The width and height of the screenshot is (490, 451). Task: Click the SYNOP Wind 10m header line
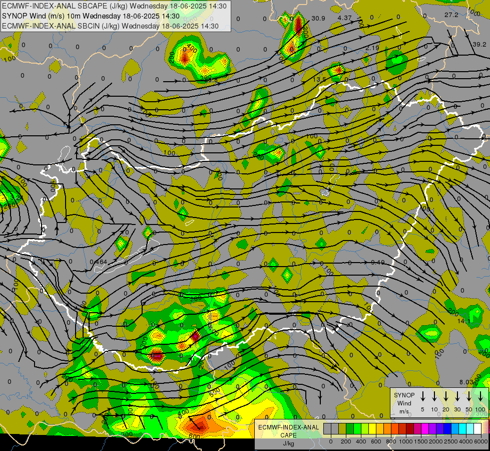(x=91, y=16)
